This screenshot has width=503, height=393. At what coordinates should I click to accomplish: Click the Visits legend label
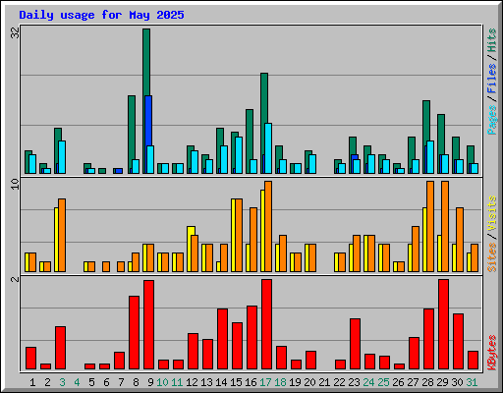point(492,213)
